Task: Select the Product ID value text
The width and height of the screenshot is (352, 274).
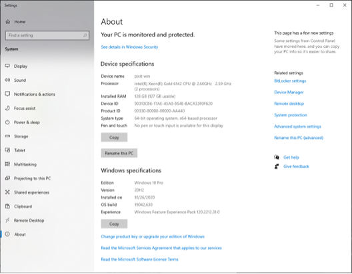Action: (x=159, y=111)
